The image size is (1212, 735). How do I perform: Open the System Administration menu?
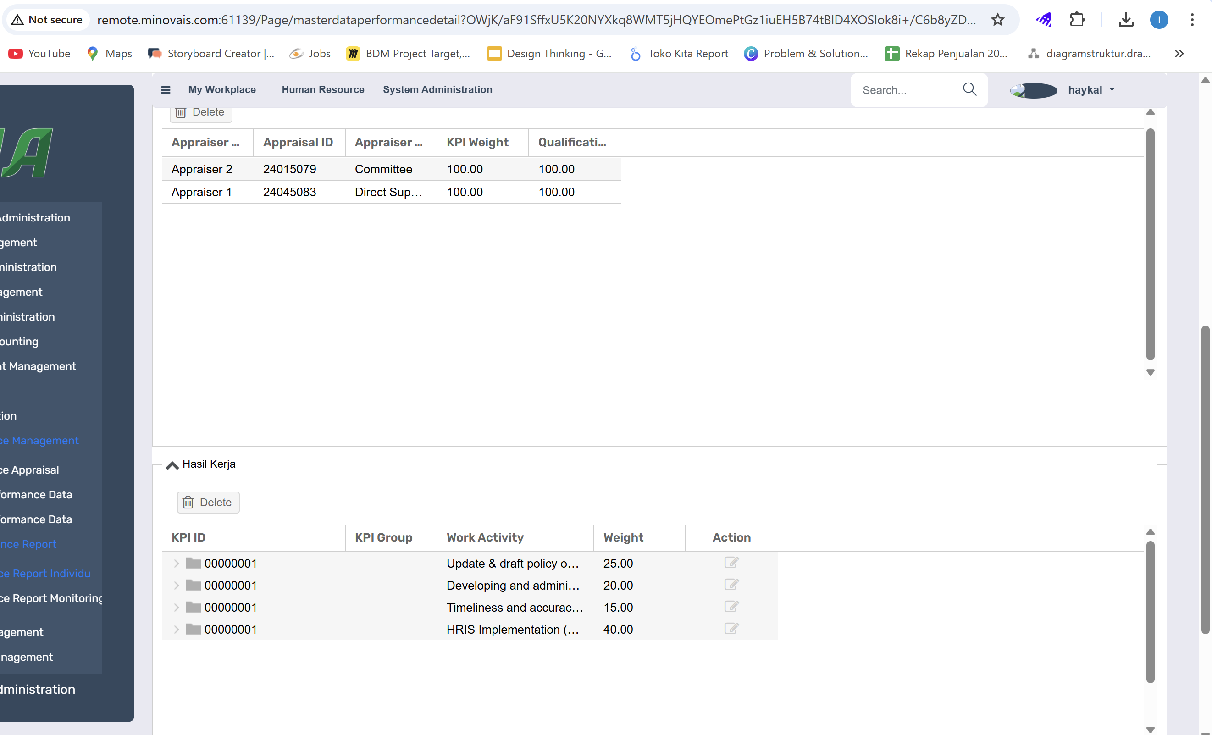(x=437, y=89)
